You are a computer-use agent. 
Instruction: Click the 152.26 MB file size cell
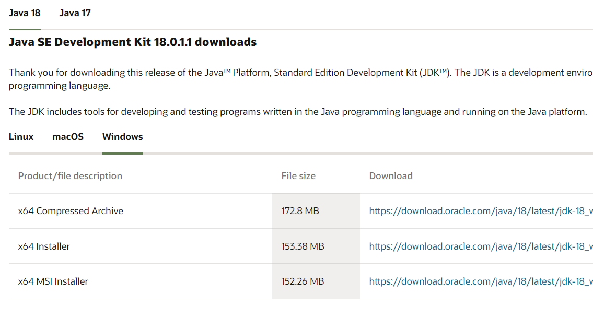[x=303, y=281]
